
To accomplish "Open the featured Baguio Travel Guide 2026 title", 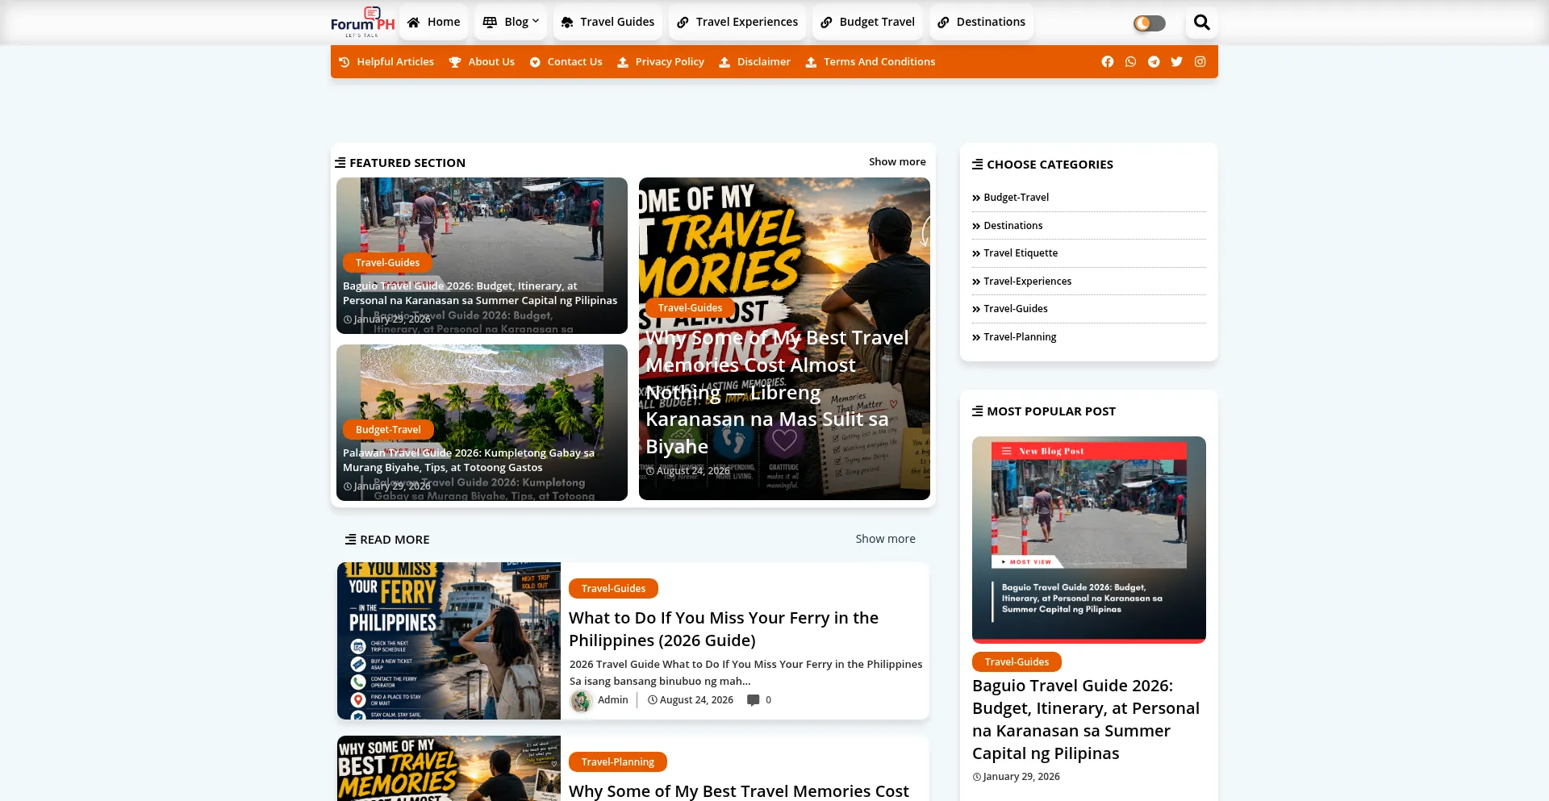I will click(x=480, y=294).
